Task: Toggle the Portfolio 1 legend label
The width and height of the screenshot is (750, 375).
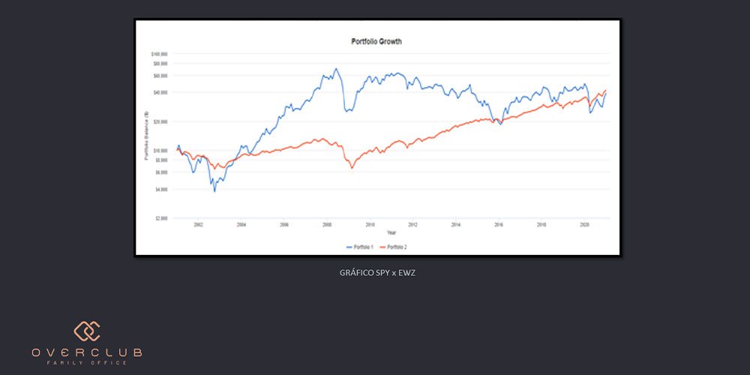Action: click(363, 247)
